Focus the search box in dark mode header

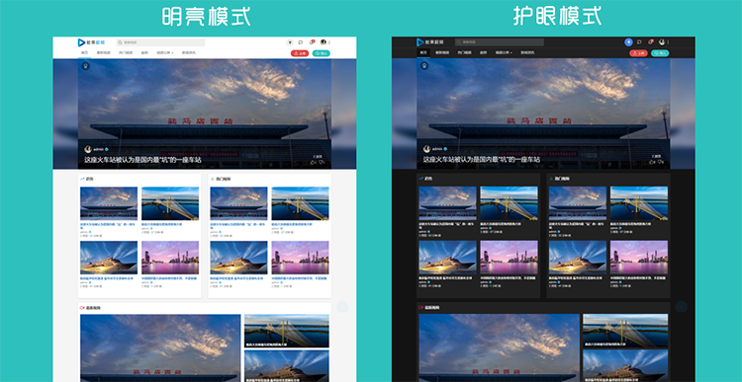tap(500, 42)
